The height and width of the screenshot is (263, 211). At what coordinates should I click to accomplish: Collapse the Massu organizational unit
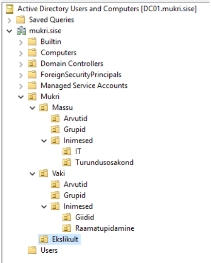(x=32, y=108)
